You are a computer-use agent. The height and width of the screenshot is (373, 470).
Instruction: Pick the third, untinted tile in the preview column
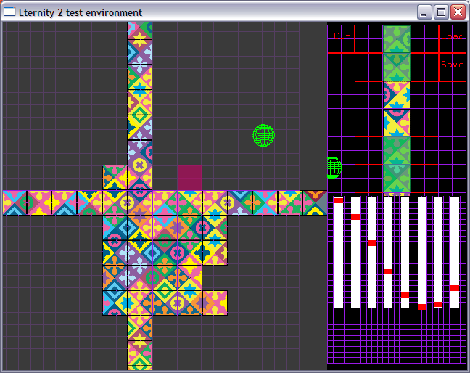pos(397,95)
